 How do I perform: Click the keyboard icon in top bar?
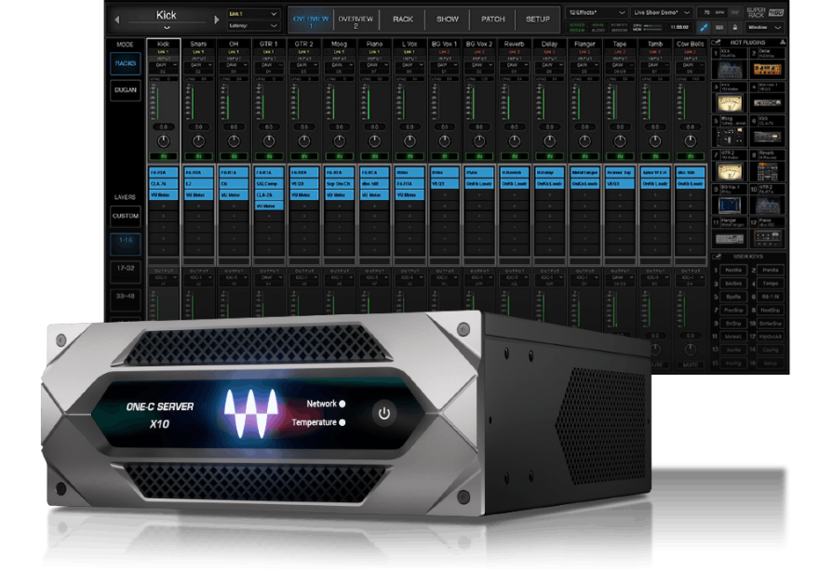click(720, 27)
